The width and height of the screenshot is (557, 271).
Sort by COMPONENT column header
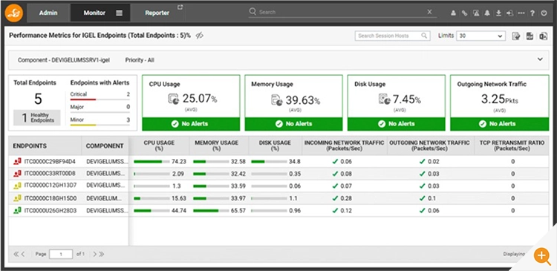point(105,146)
